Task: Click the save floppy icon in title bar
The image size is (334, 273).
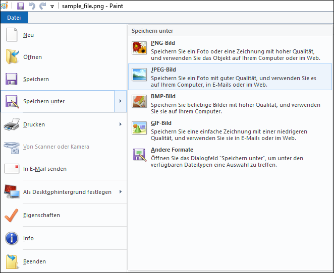Action: pos(21,6)
